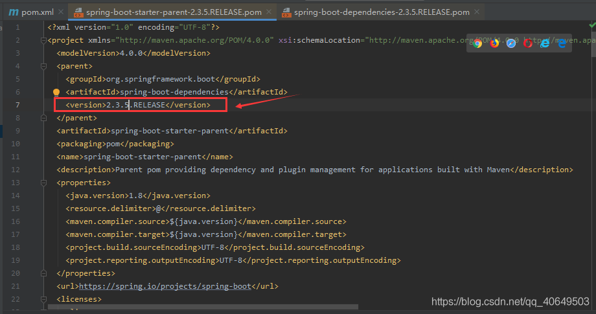Collapse the properties block on line 13
This screenshot has width=596, height=314.
tap(43, 183)
